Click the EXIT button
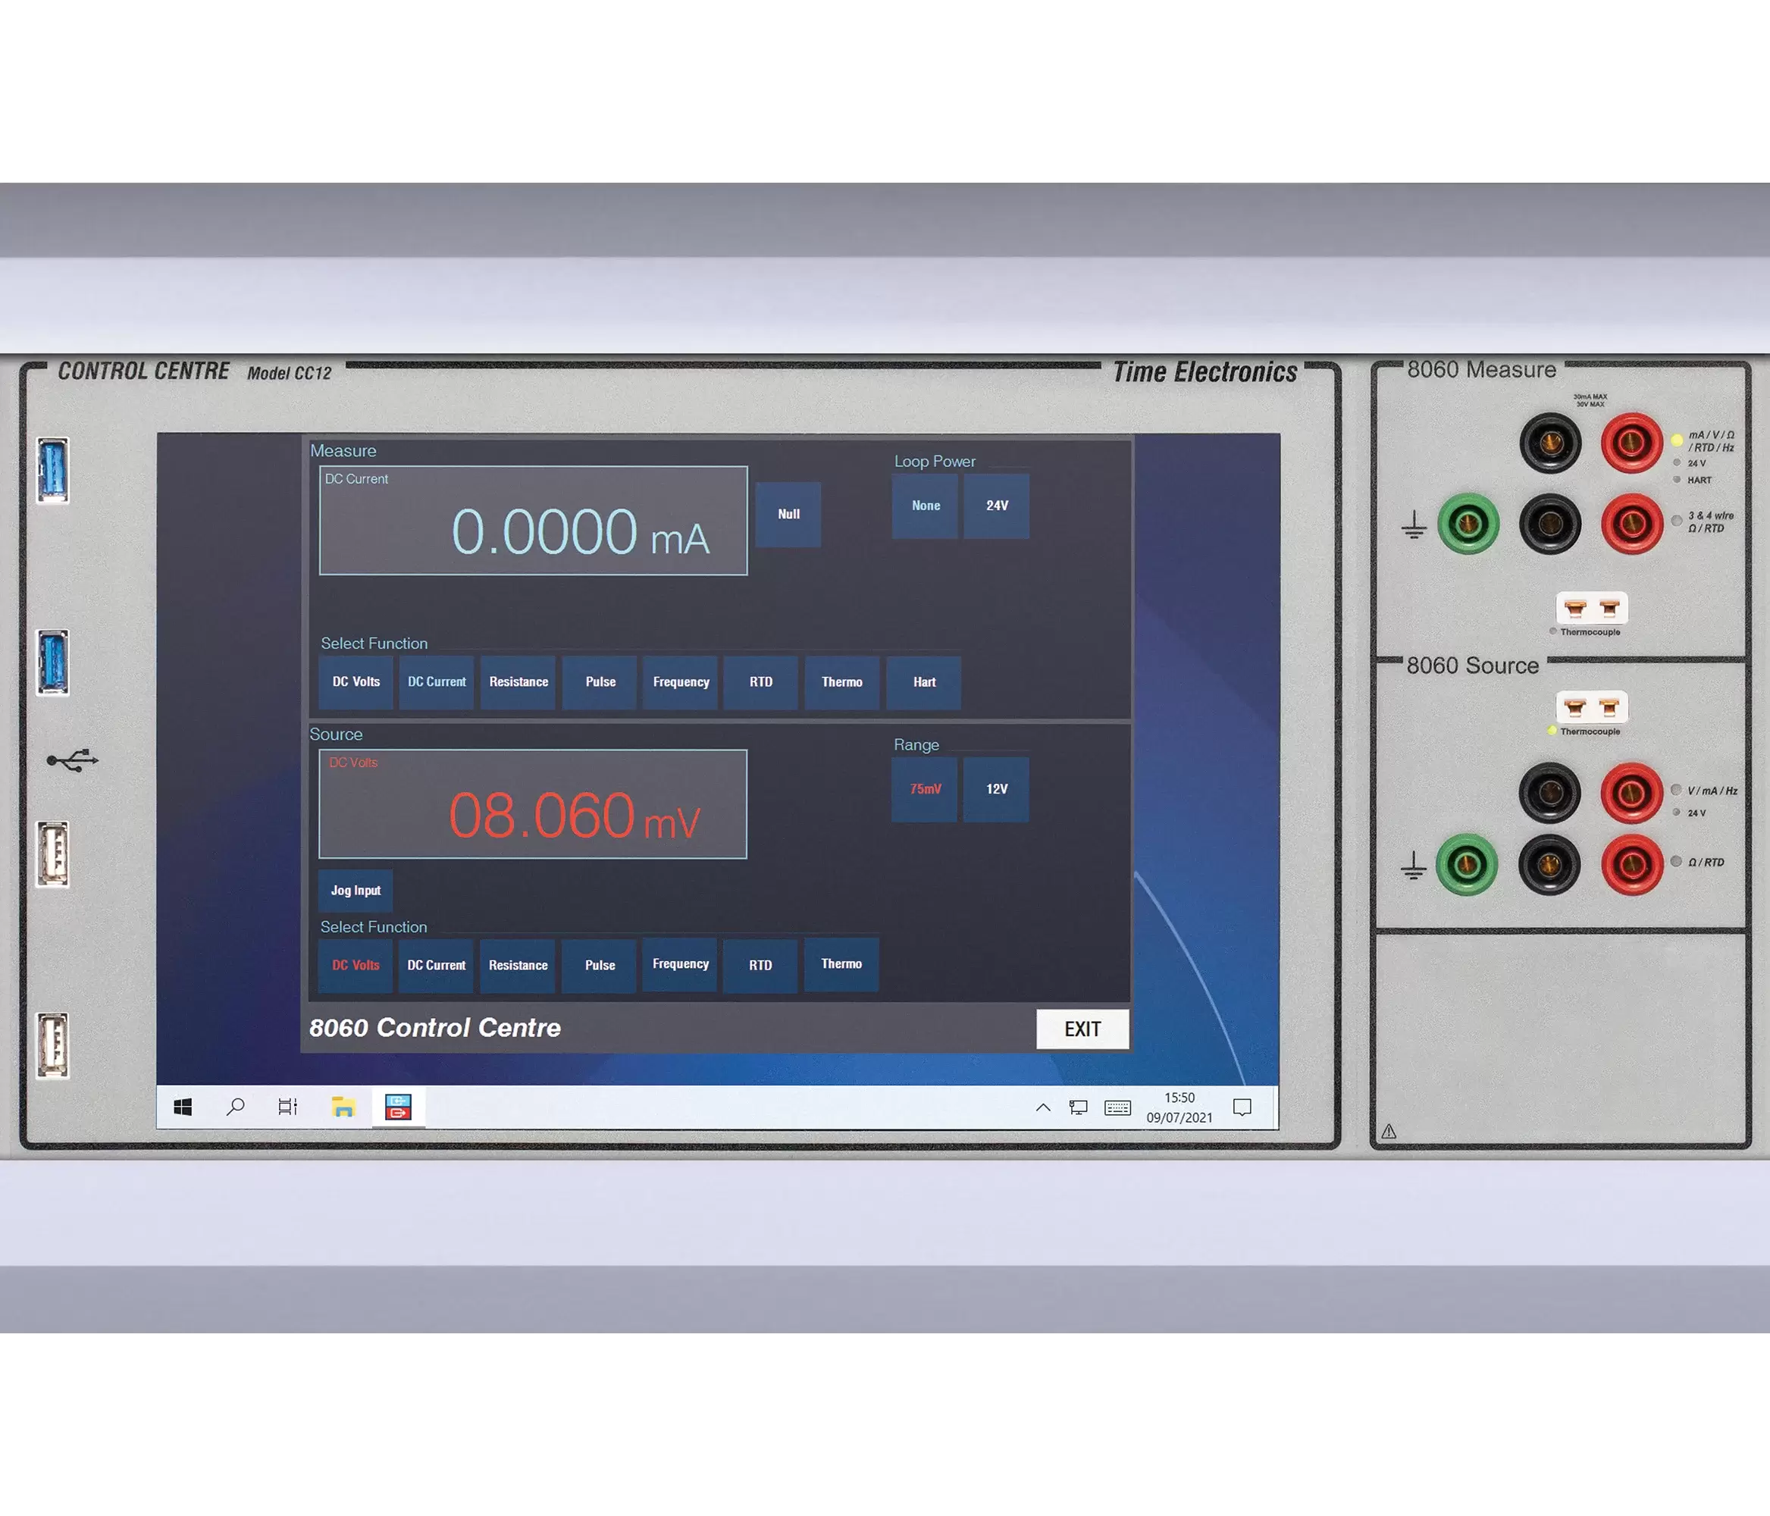The height and width of the screenshot is (1516, 1770). click(1082, 1029)
